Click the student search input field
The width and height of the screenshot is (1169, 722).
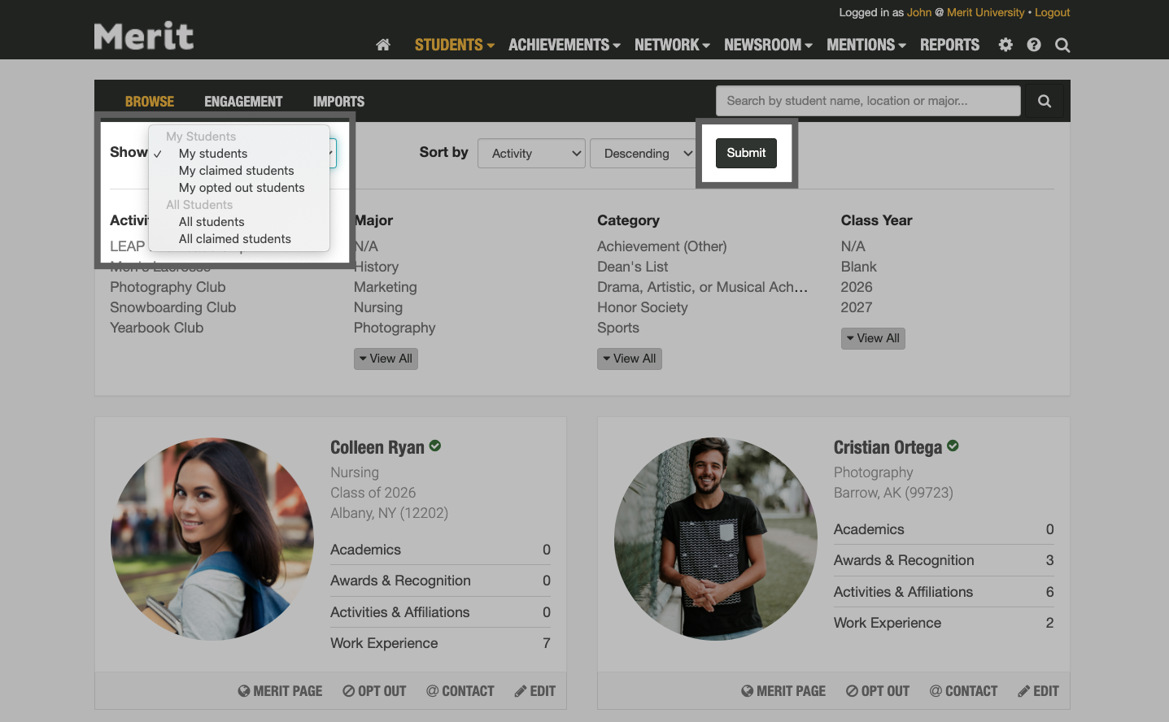(867, 100)
